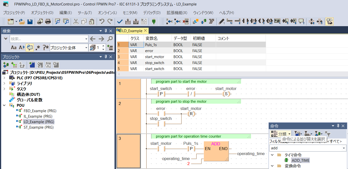Click the checkmark compile check icon

(x=120, y=22)
